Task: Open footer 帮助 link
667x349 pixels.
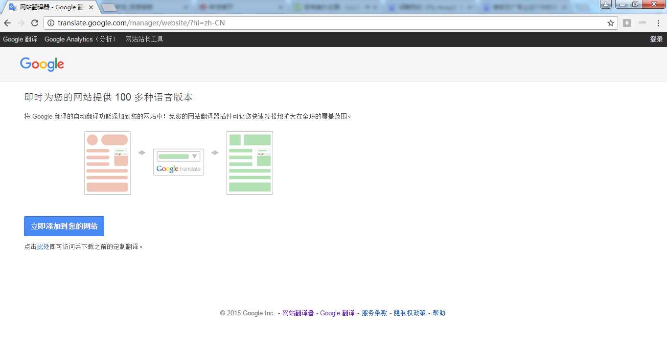Action: (439, 313)
